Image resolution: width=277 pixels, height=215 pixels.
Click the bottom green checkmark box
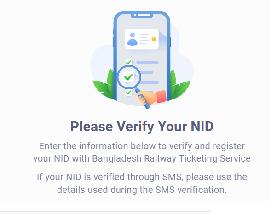pos(128,92)
